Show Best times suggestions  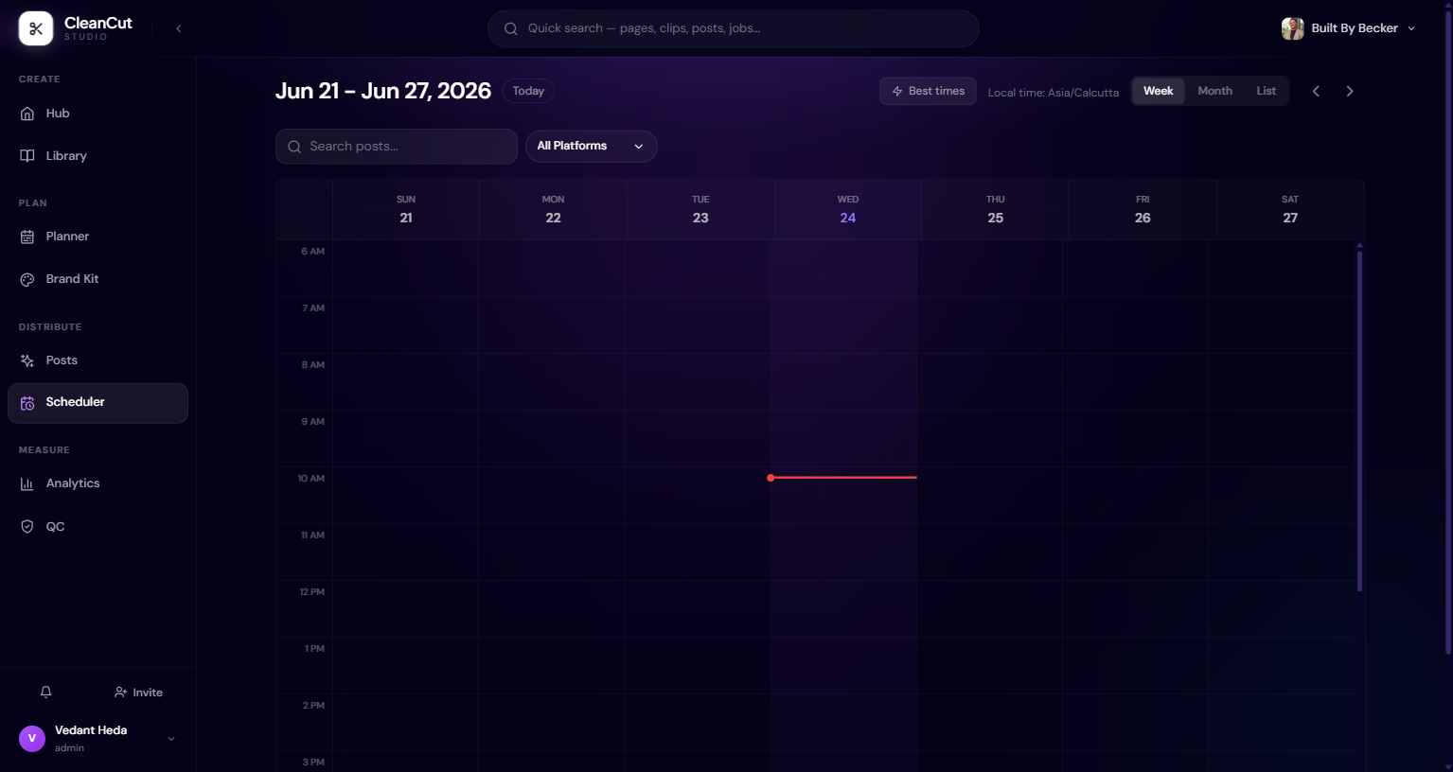click(x=928, y=91)
